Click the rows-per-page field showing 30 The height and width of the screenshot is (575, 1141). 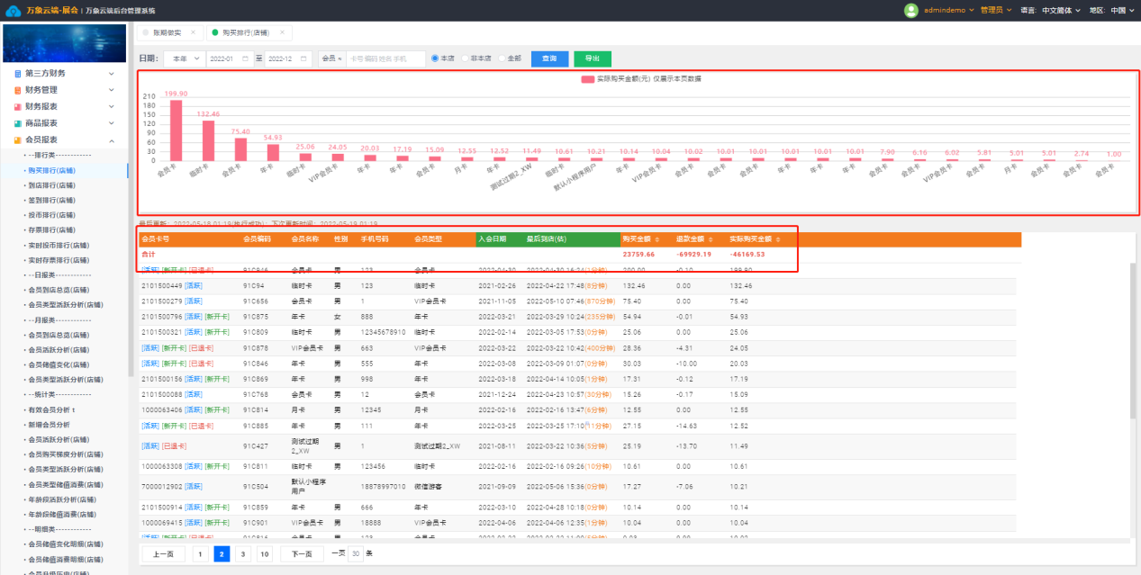356,554
